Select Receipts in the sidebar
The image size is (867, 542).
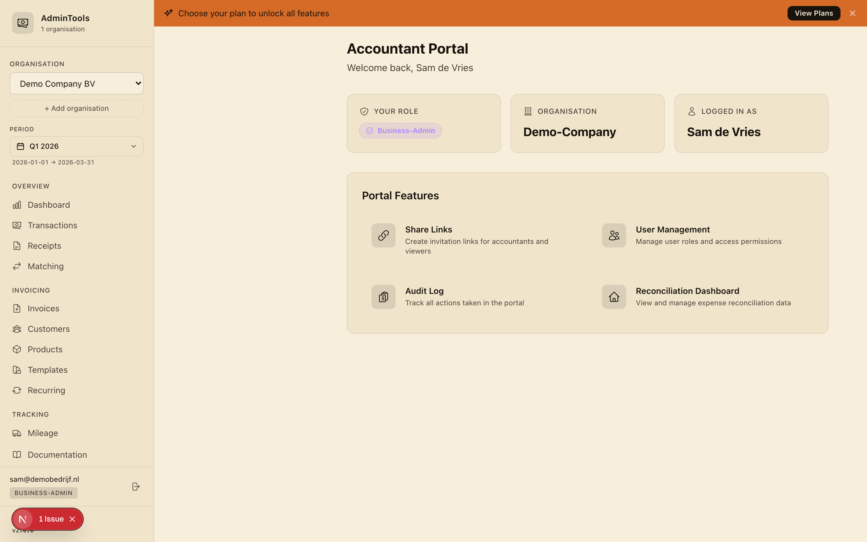point(77,245)
